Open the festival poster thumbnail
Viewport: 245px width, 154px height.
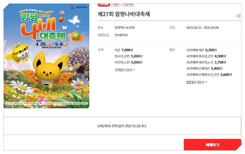[x=46, y=56]
